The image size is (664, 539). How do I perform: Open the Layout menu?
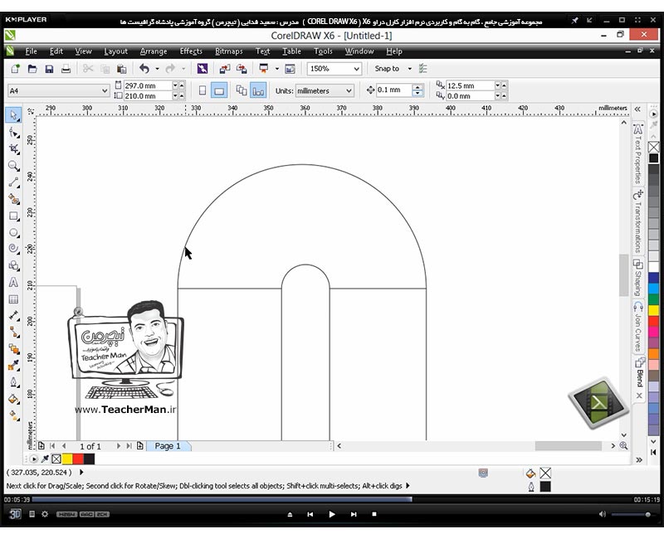[115, 51]
